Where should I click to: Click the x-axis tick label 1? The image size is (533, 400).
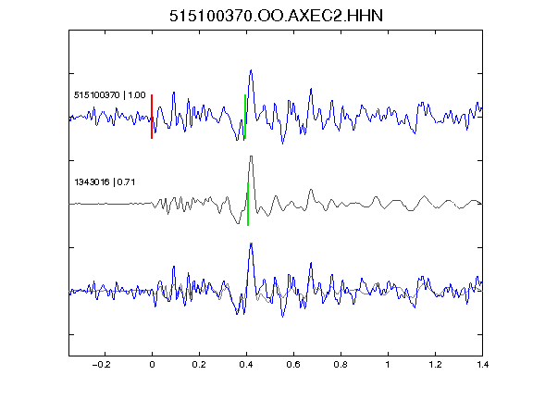coord(388,365)
